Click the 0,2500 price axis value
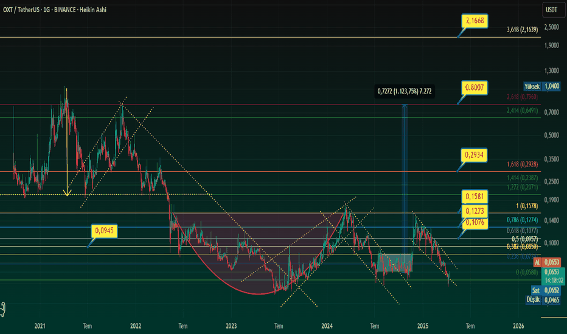 tap(552, 182)
